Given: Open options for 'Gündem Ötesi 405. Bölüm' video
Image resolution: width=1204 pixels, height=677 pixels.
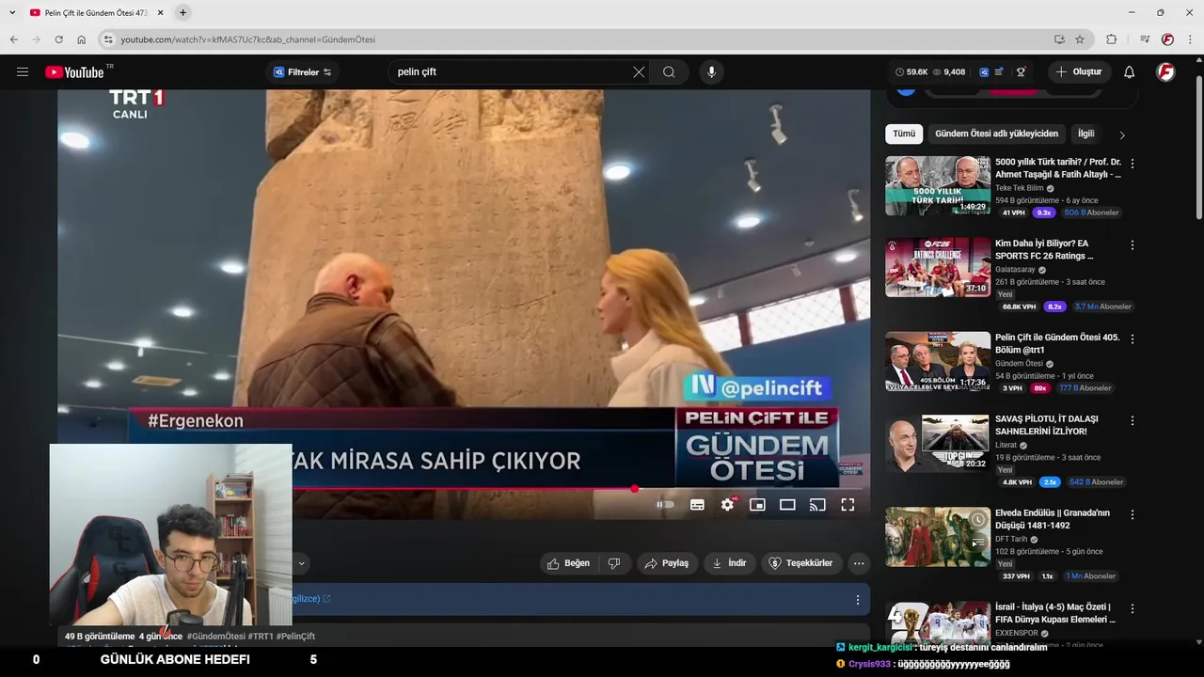Looking at the screenshot, I should [x=1132, y=338].
